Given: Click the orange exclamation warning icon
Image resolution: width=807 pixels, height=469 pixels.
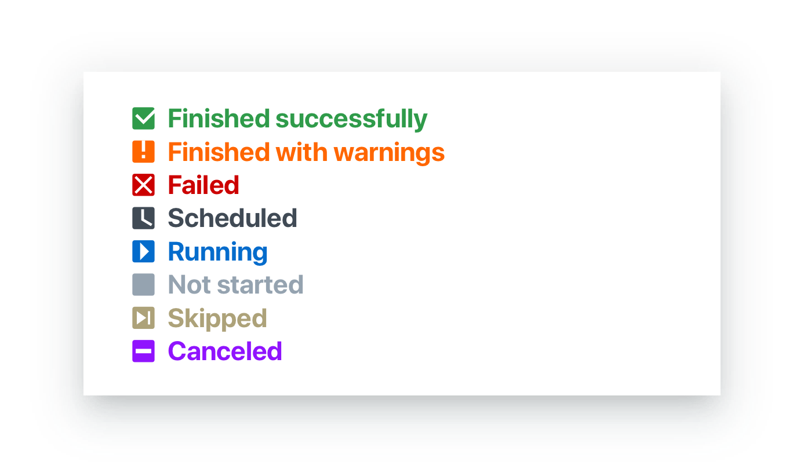Looking at the screenshot, I should (143, 152).
